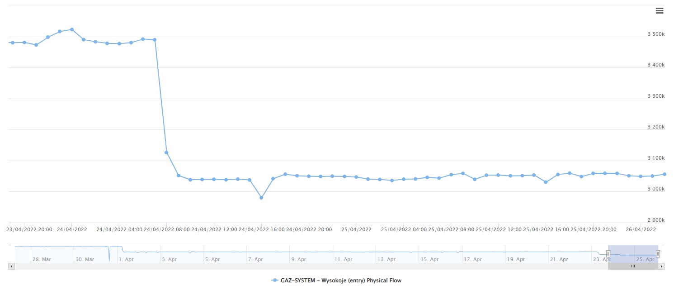Click the '28. Mar' navigator label

coord(42,259)
